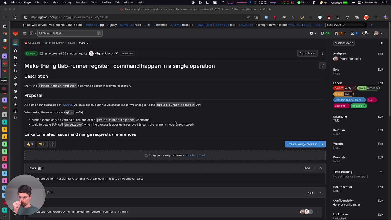Add a linked item with the lower Add button
Screen dimensions: 391x220
(310, 193)
